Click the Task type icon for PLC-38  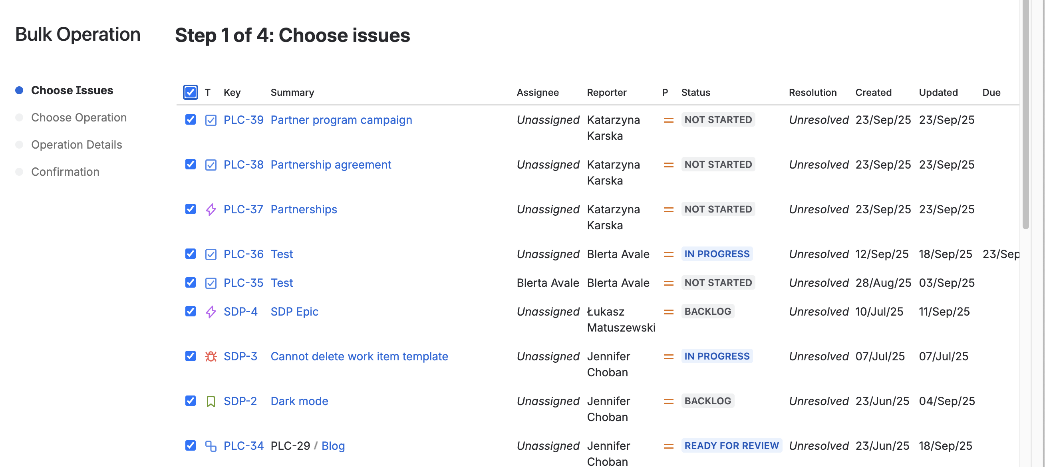(211, 165)
